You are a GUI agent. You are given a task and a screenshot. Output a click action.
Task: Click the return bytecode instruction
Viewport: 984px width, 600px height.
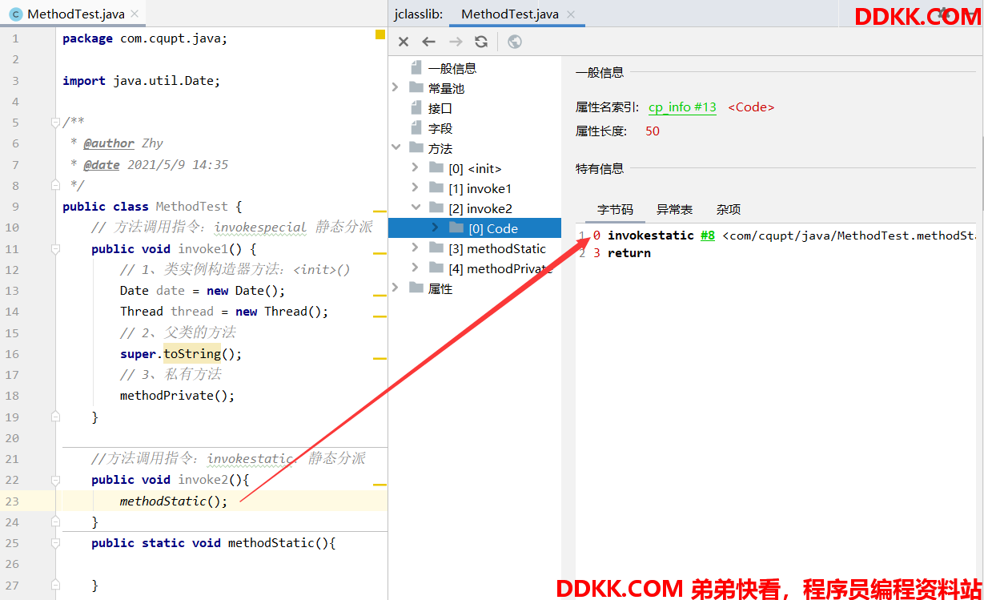[629, 253]
